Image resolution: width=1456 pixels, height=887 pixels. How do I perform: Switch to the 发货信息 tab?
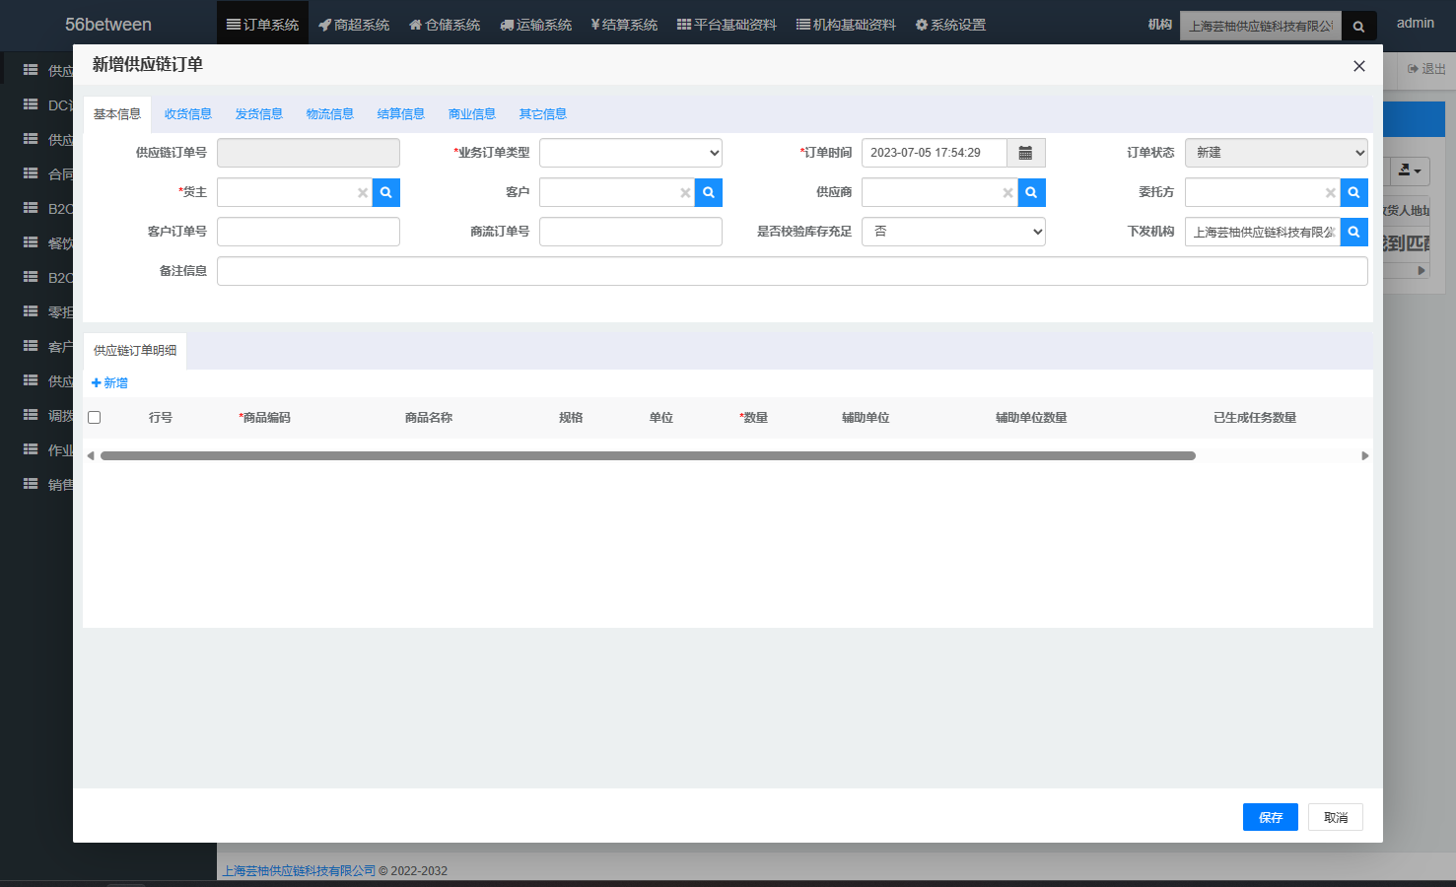259,114
